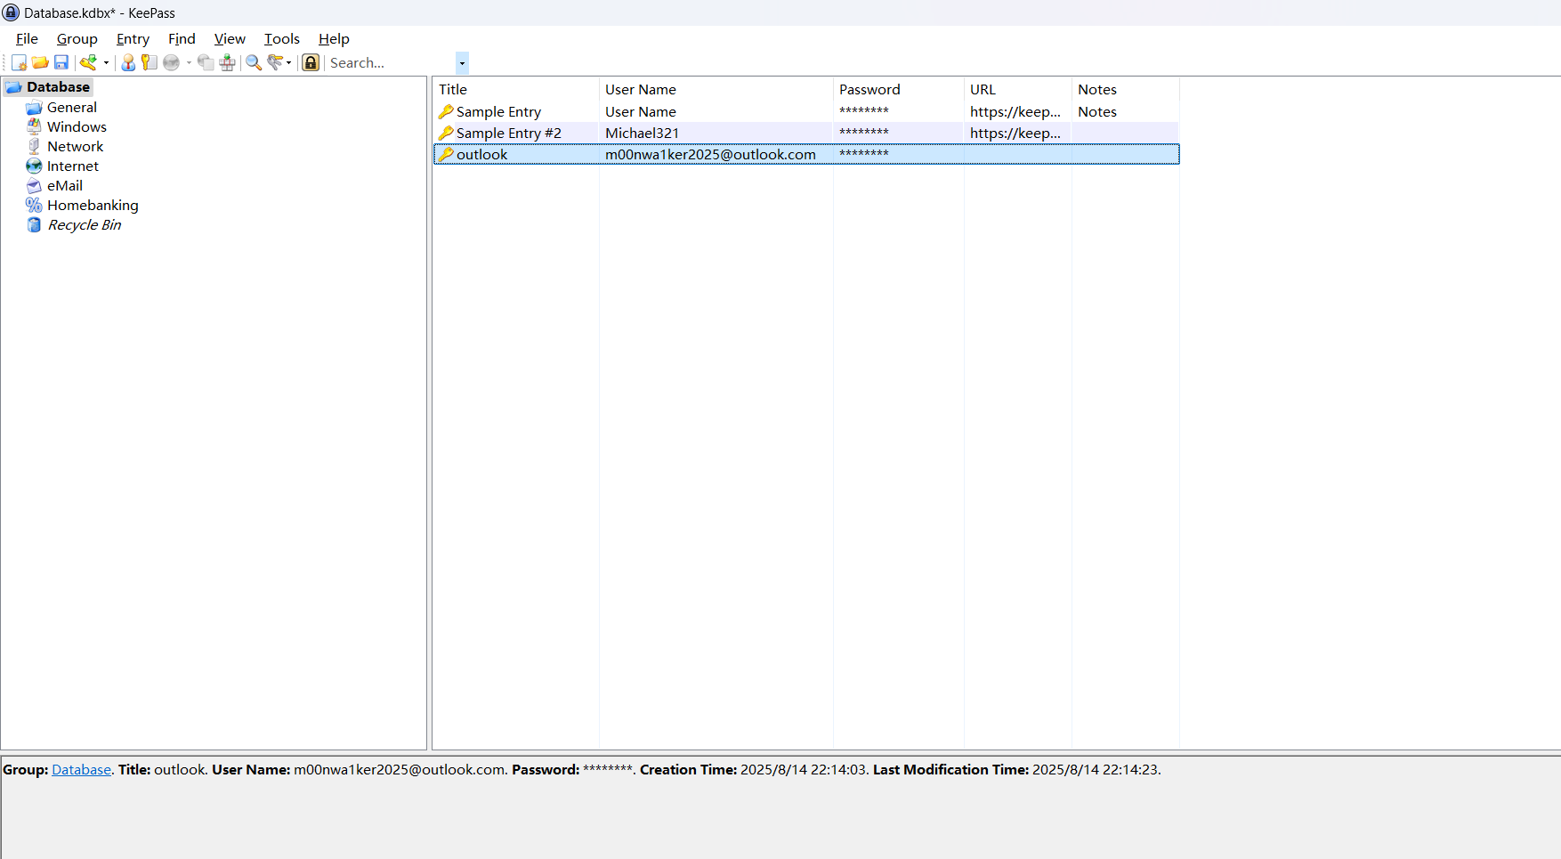Follow the Database group link in details pane
The width and height of the screenshot is (1561, 859).
81,769
